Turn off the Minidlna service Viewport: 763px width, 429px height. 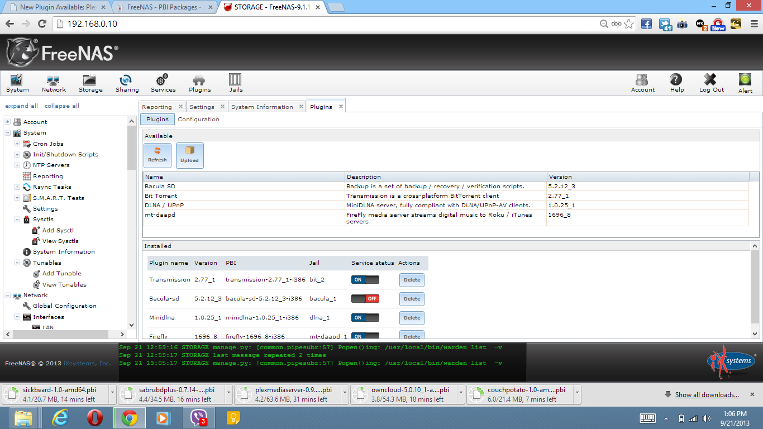(x=365, y=318)
